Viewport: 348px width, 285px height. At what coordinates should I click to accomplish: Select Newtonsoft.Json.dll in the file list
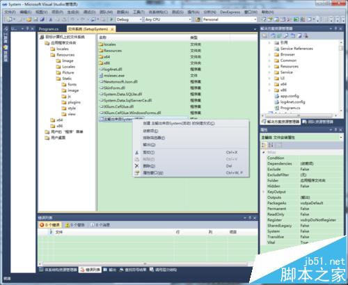pyautogui.click(x=120, y=82)
